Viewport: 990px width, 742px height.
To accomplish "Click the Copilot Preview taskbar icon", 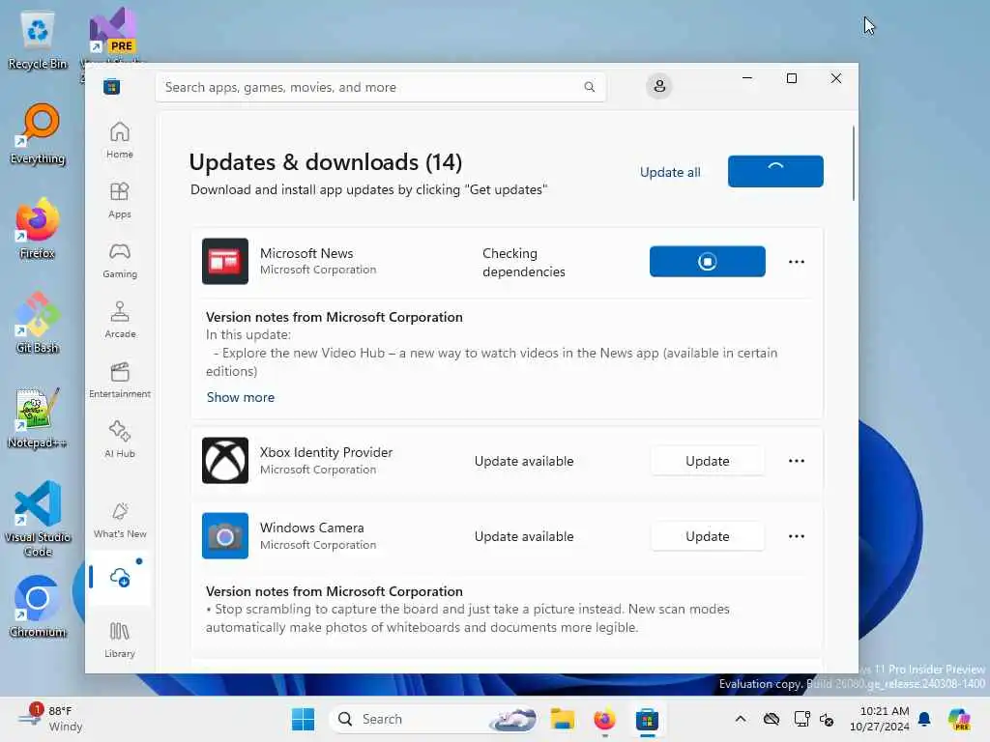I will [959, 719].
